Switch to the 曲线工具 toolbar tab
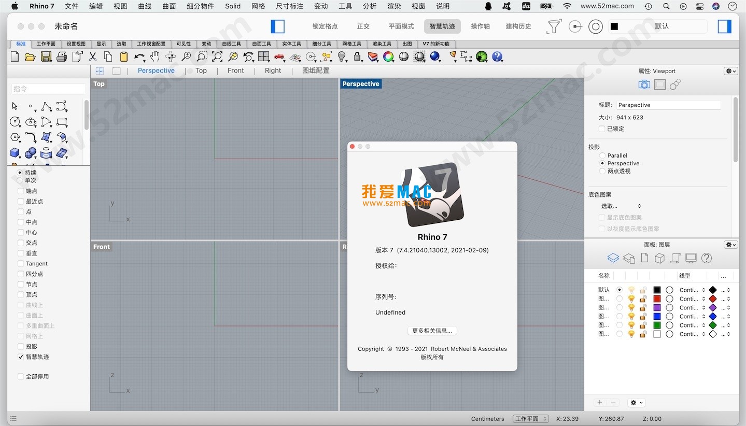746x426 pixels. click(x=231, y=44)
